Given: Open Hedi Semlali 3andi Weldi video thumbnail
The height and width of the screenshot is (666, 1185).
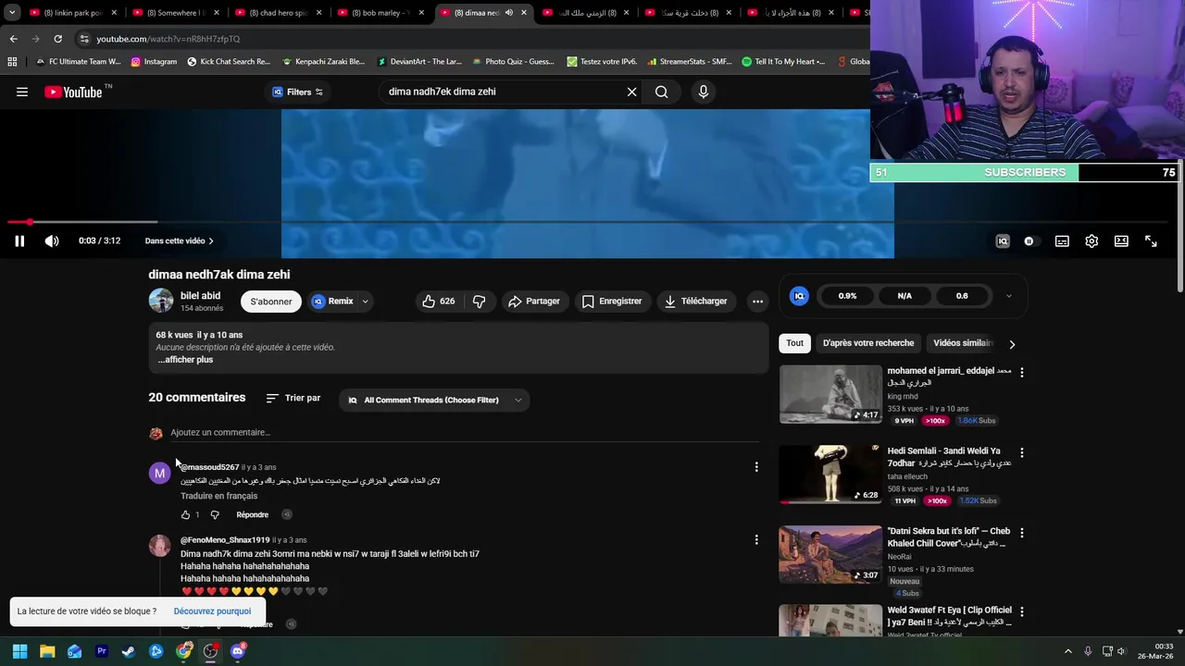Looking at the screenshot, I should 830,475.
